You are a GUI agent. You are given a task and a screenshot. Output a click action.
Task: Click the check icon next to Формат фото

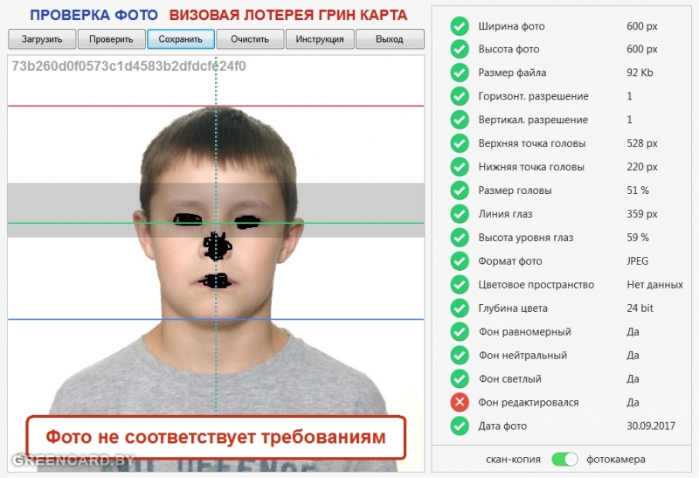pos(460,261)
